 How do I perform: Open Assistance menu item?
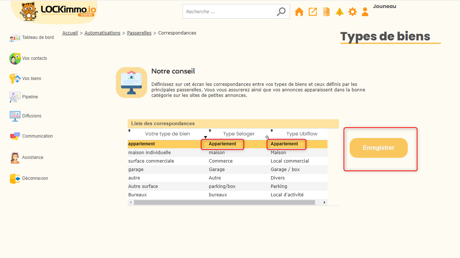click(x=33, y=157)
